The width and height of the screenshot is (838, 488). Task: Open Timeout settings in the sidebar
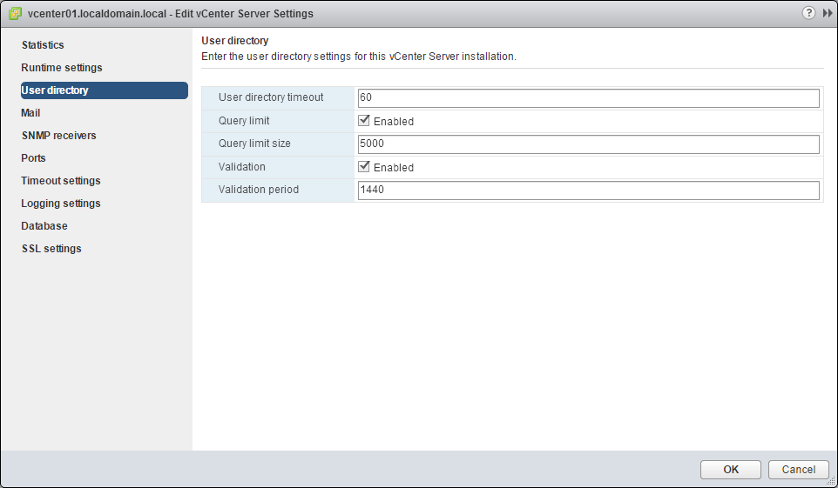click(x=61, y=181)
